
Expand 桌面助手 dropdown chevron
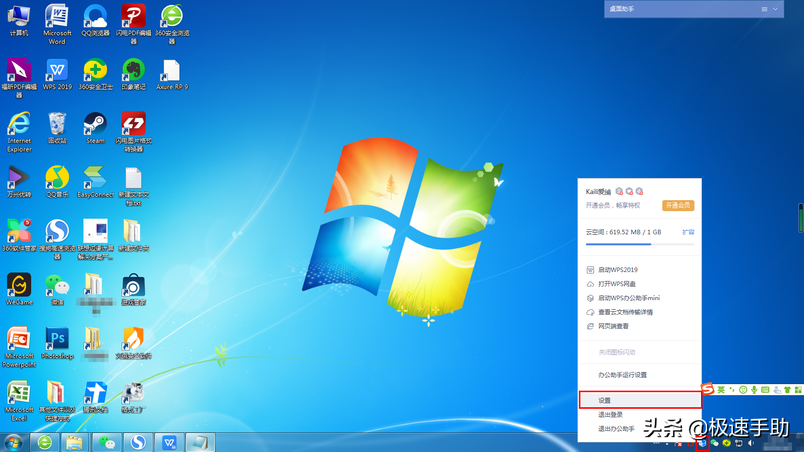[x=775, y=9]
